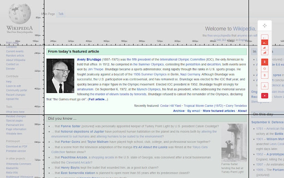Image resolution: width=284 pixels, height=178 pixels.
Task: Follow the Jim Thorpe link
Action: [x=96, y=69]
